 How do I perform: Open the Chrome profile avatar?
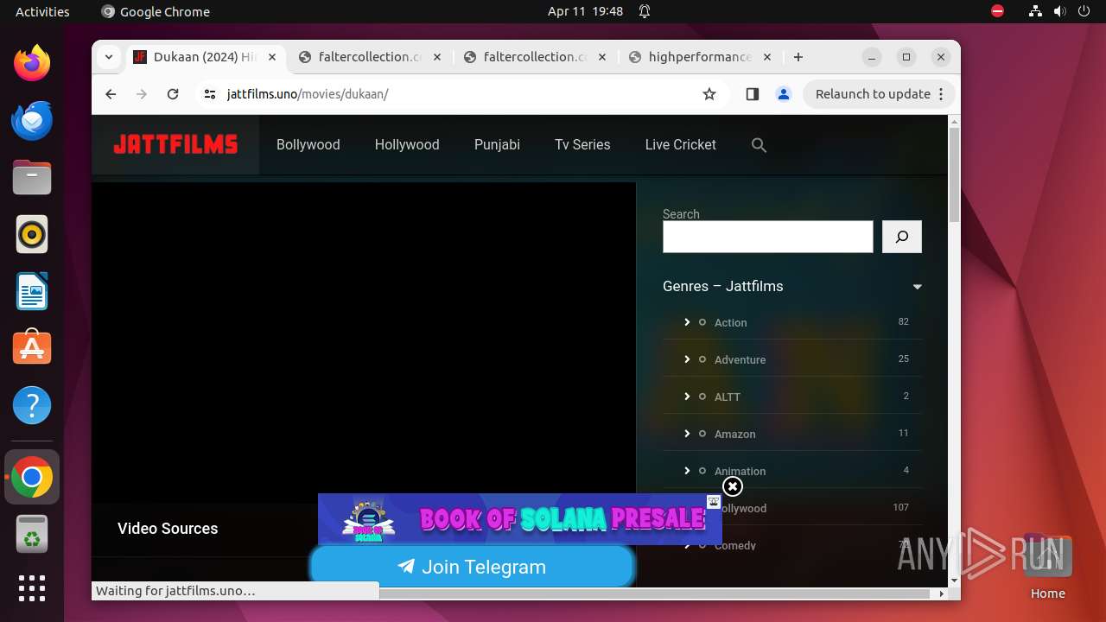coord(784,94)
